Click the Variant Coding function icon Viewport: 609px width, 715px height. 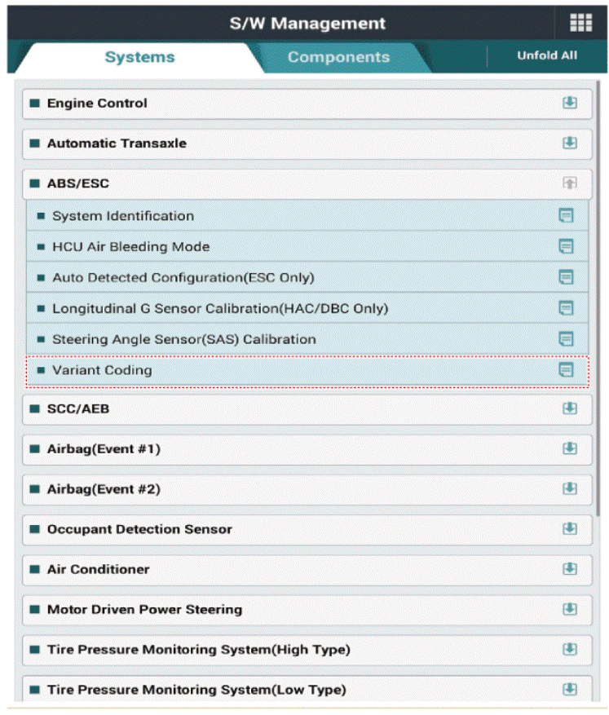click(566, 370)
